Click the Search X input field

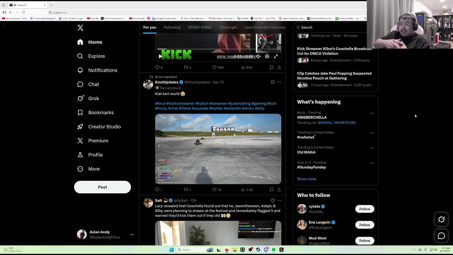tap(331, 27)
